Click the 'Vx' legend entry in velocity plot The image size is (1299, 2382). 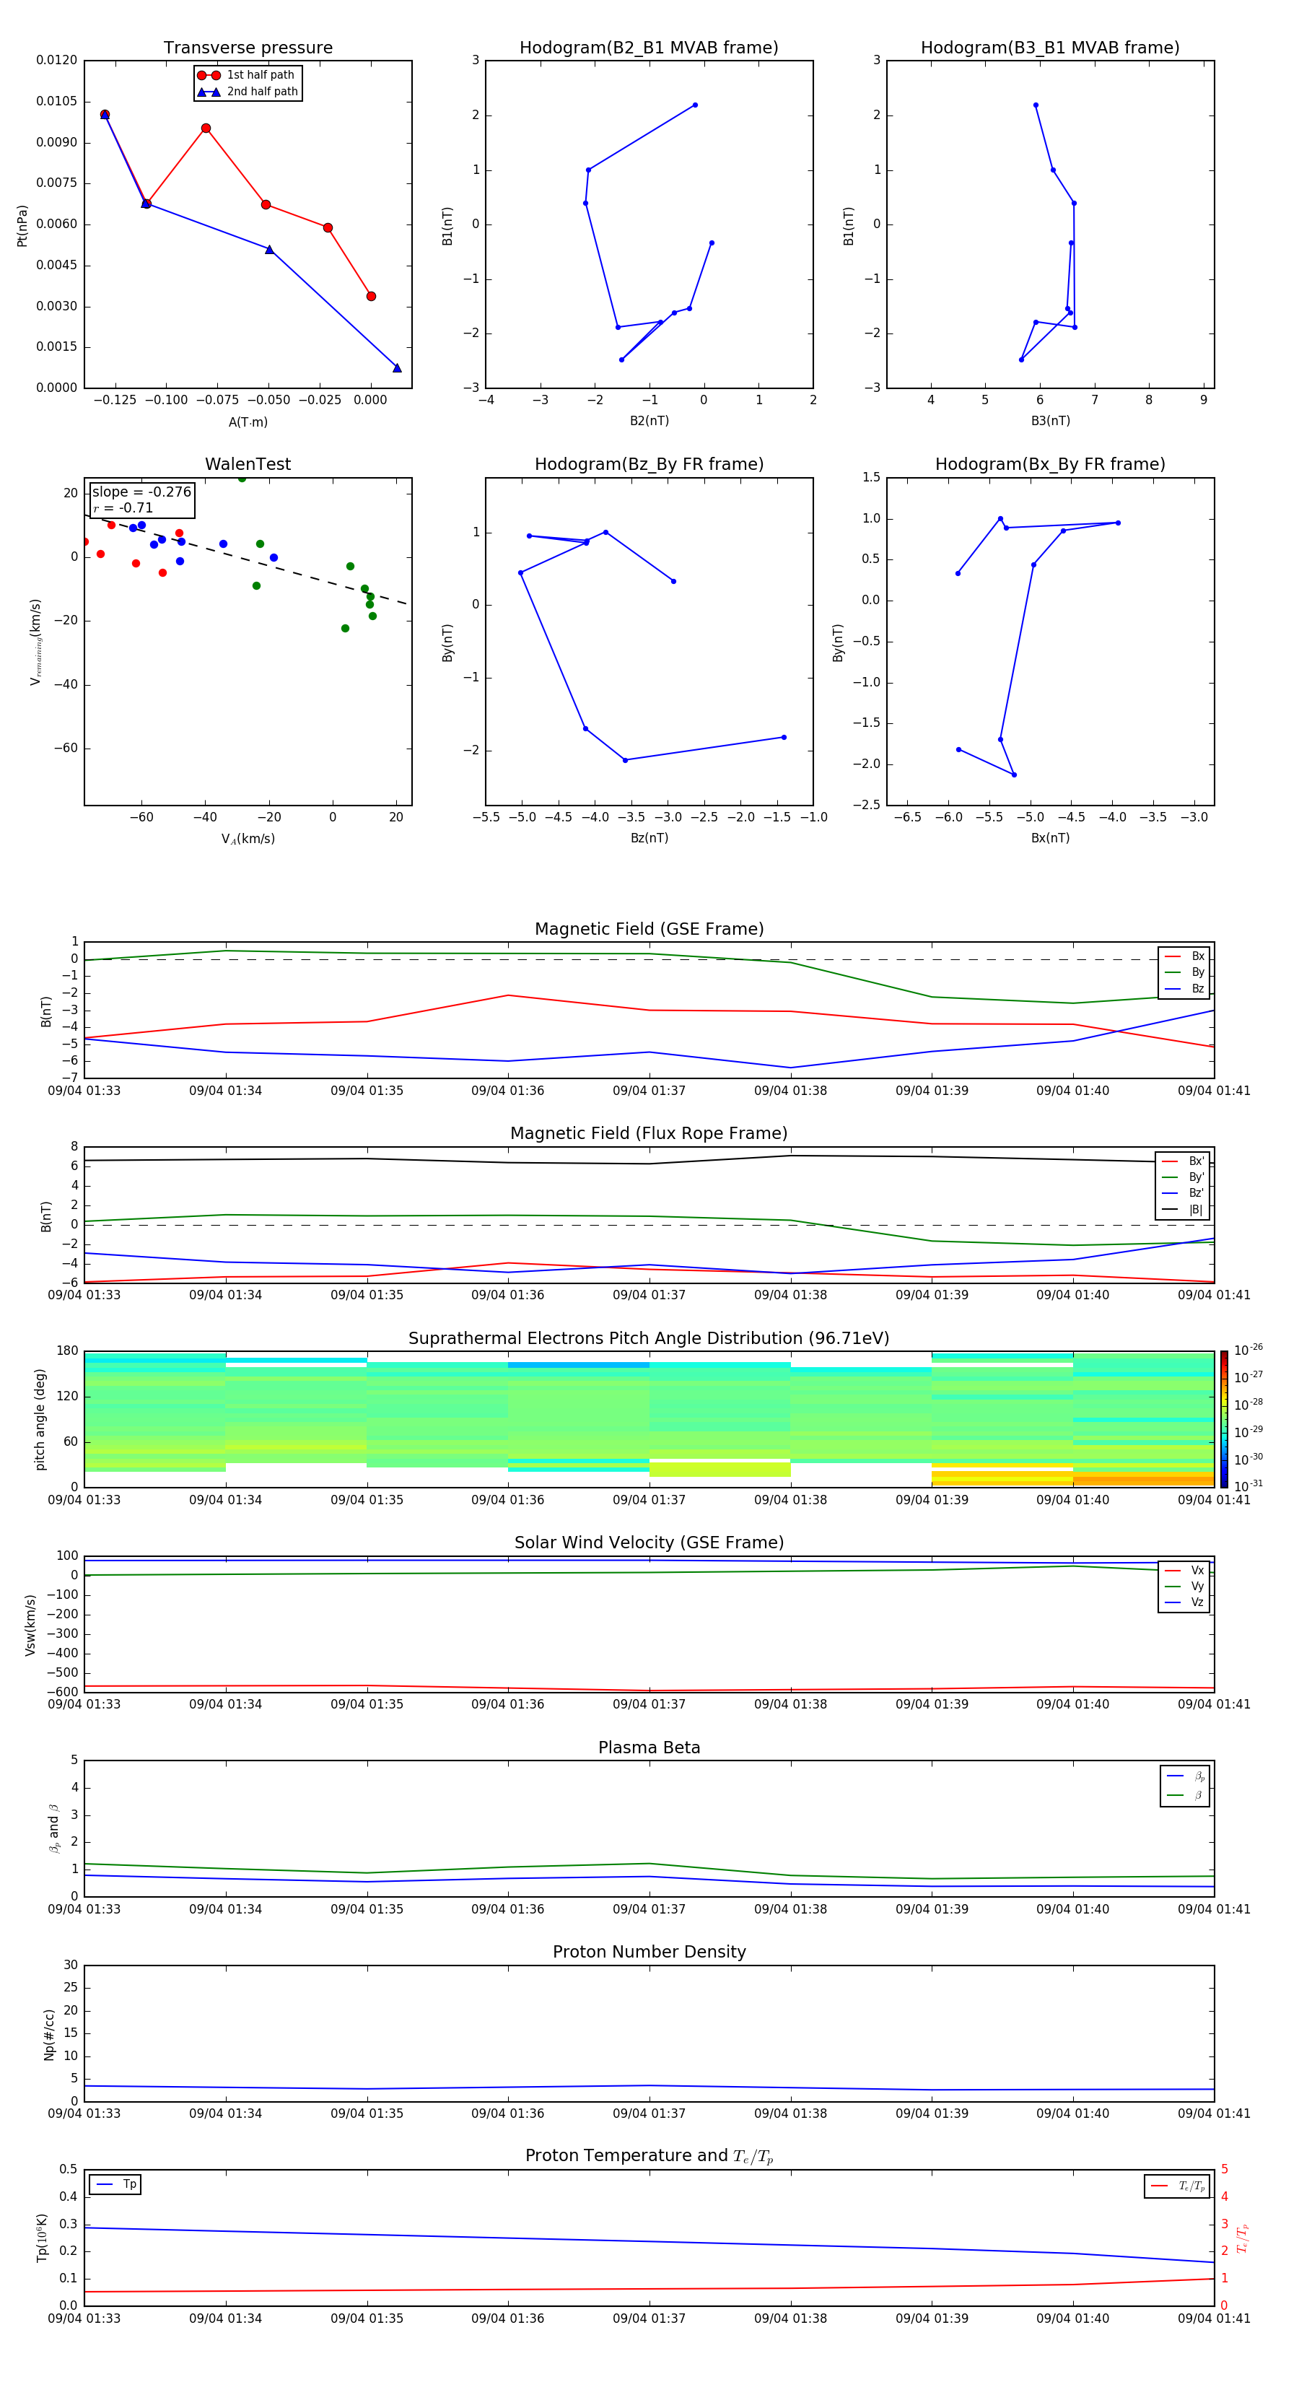click(x=1184, y=1570)
